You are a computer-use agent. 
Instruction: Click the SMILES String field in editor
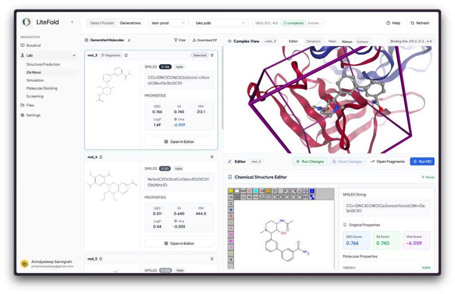pyautogui.click(x=385, y=208)
